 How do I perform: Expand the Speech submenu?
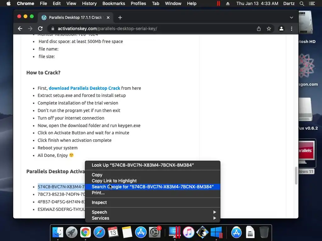tap(153, 212)
